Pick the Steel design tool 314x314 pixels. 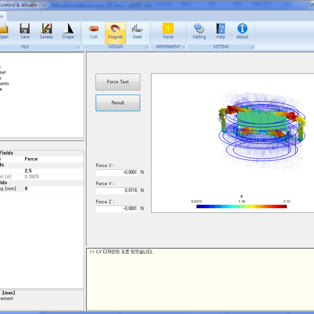[x=137, y=30]
